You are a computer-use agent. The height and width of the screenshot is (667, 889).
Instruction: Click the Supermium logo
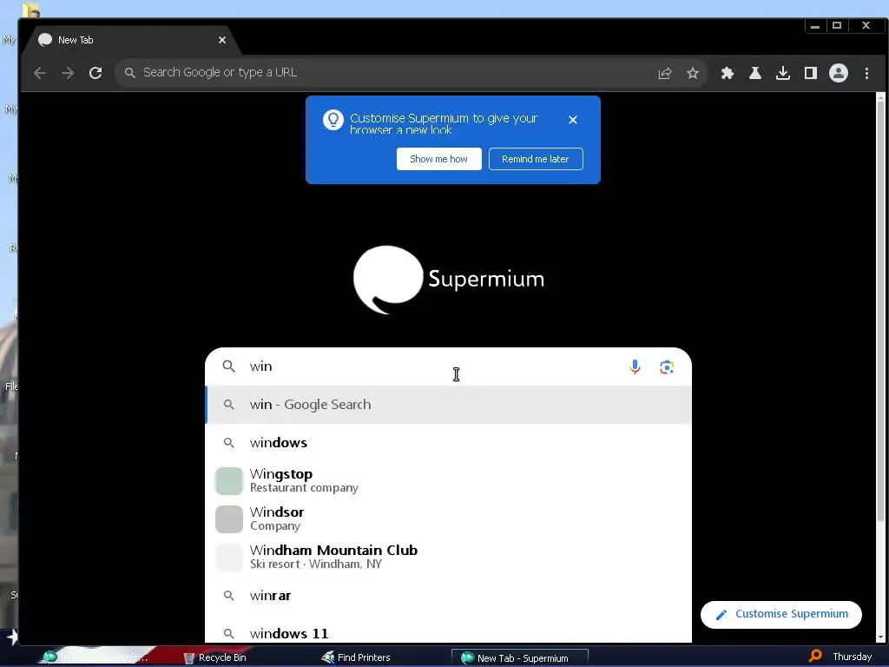(449, 279)
